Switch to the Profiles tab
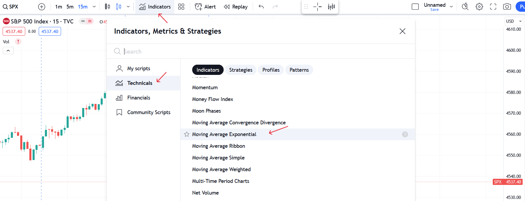525x201 pixels. pyautogui.click(x=271, y=70)
